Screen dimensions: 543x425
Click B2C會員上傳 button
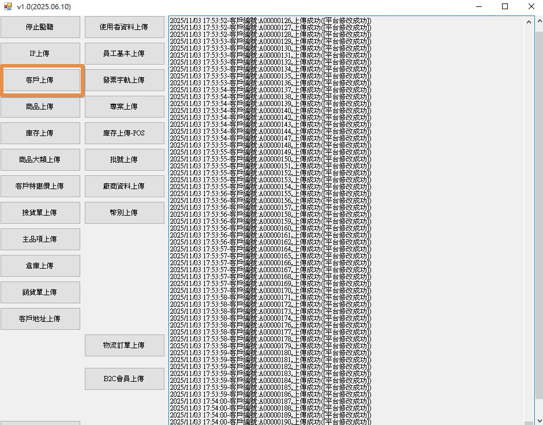[124, 379]
